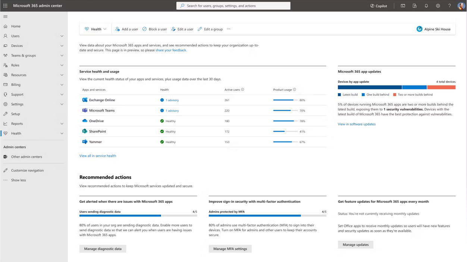This screenshot has height=262, width=467.
Task: Expand the Devices navigation chevron
Action: [62, 46]
